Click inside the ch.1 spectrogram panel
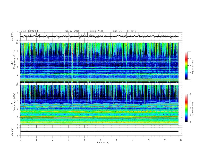Image resolution: width=204 pixels, height=157 pixels. tap(99, 63)
